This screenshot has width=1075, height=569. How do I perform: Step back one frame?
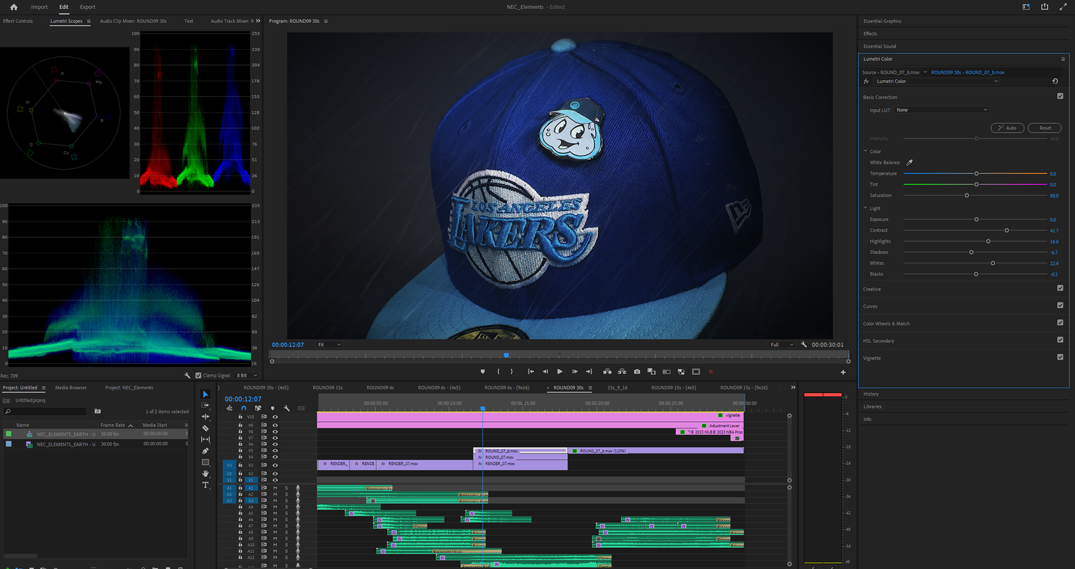tap(545, 372)
